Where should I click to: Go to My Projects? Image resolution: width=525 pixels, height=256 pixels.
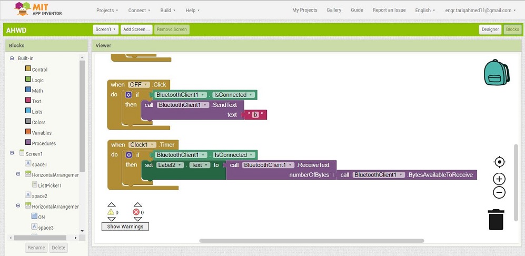pyautogui.click(x=305, y=10)
